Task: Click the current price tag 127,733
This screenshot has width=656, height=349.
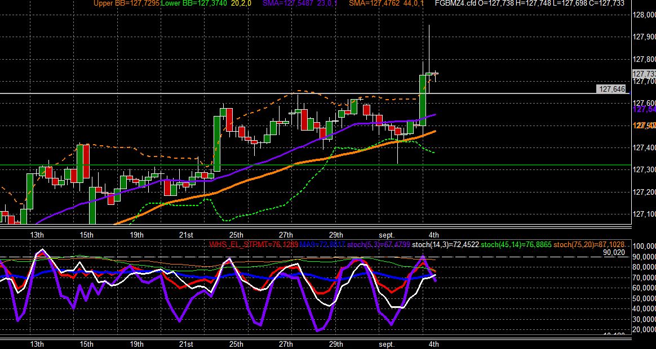Action: (x=644, y=74)
